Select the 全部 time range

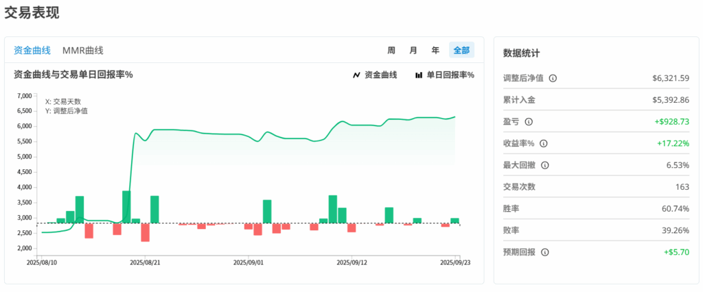coord(461,50)
